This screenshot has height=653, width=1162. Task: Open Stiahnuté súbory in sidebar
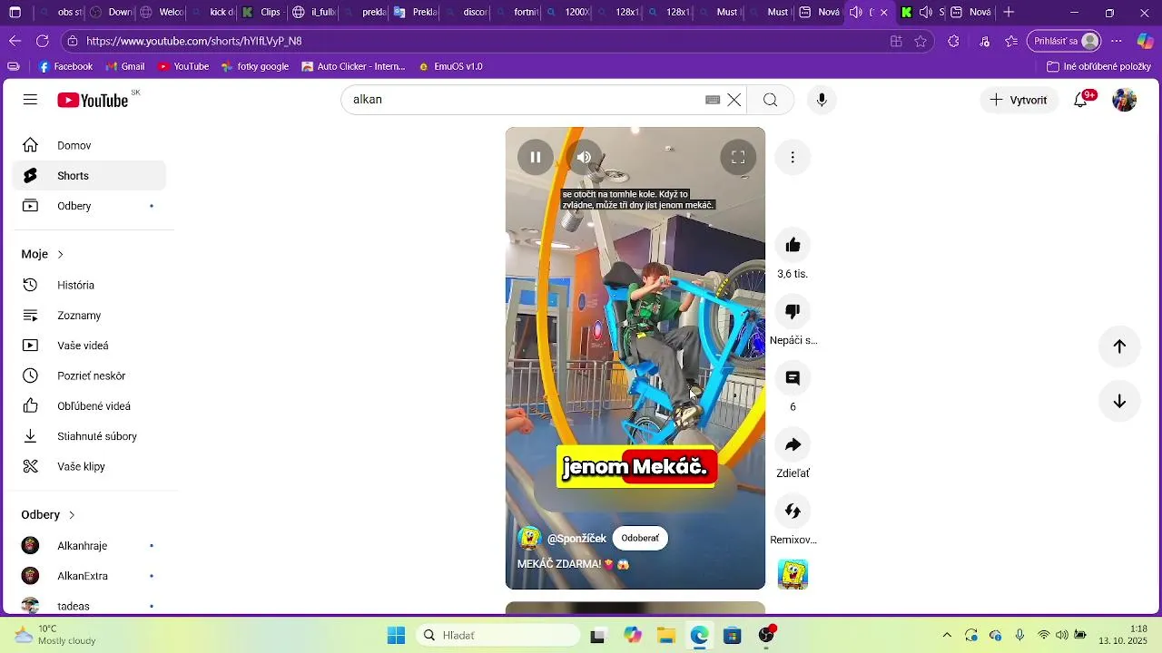point(89,436)
